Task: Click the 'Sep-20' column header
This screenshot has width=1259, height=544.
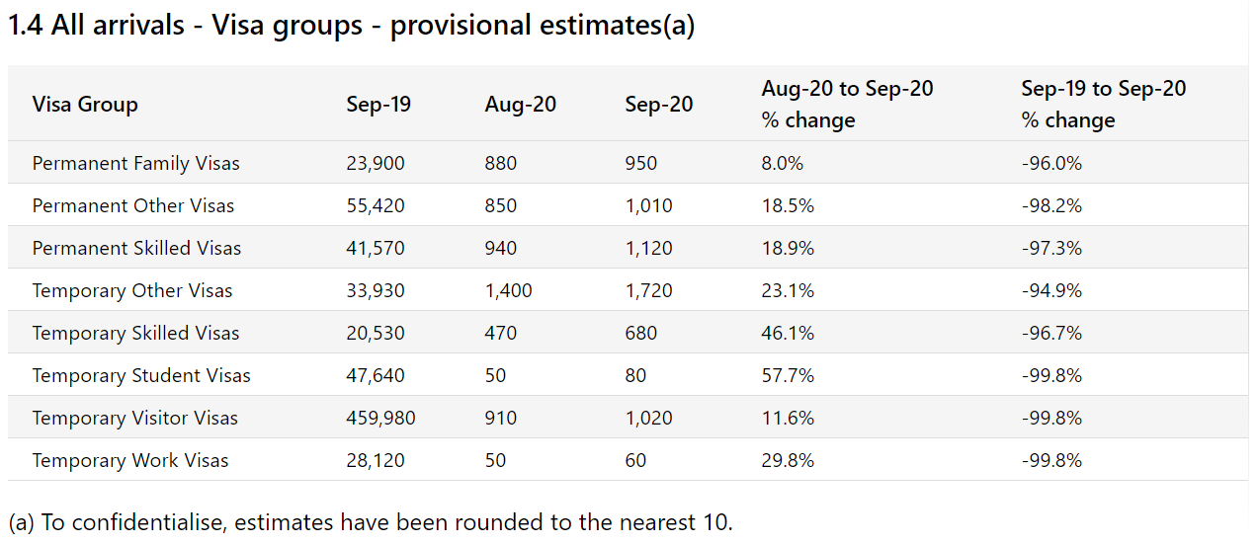Action: pyautogui.click(x=659, y=104)
